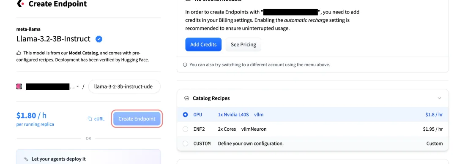The height and width of the screenshot is (164, 465).
Task: Click the $1.95 / hr price text
Action: pyautogui.click(x=433, y=129)
